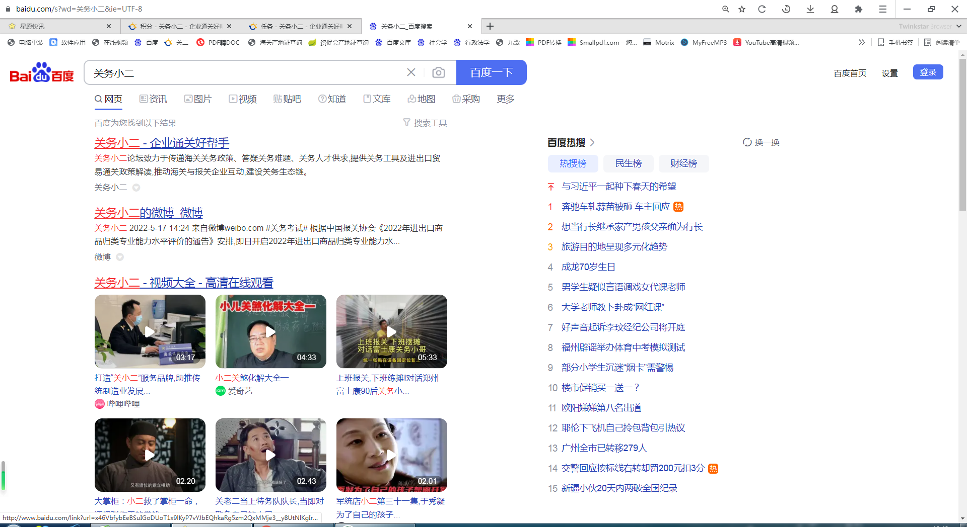Screen dimensions: 967x527
Task: Open the PDF转DOC bookmark
Action: tap(218, 43)
